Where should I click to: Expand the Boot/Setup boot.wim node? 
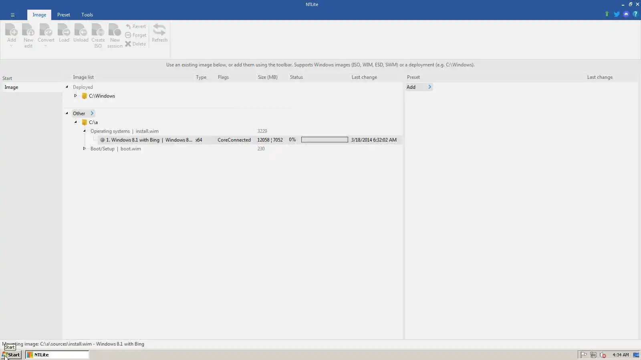[84, 148]
